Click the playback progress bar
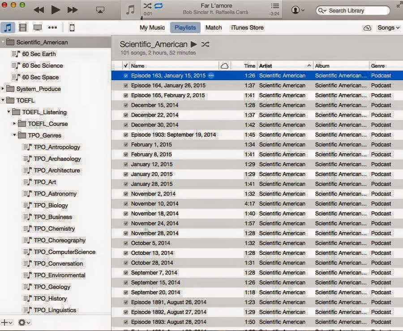 (211, 18)
